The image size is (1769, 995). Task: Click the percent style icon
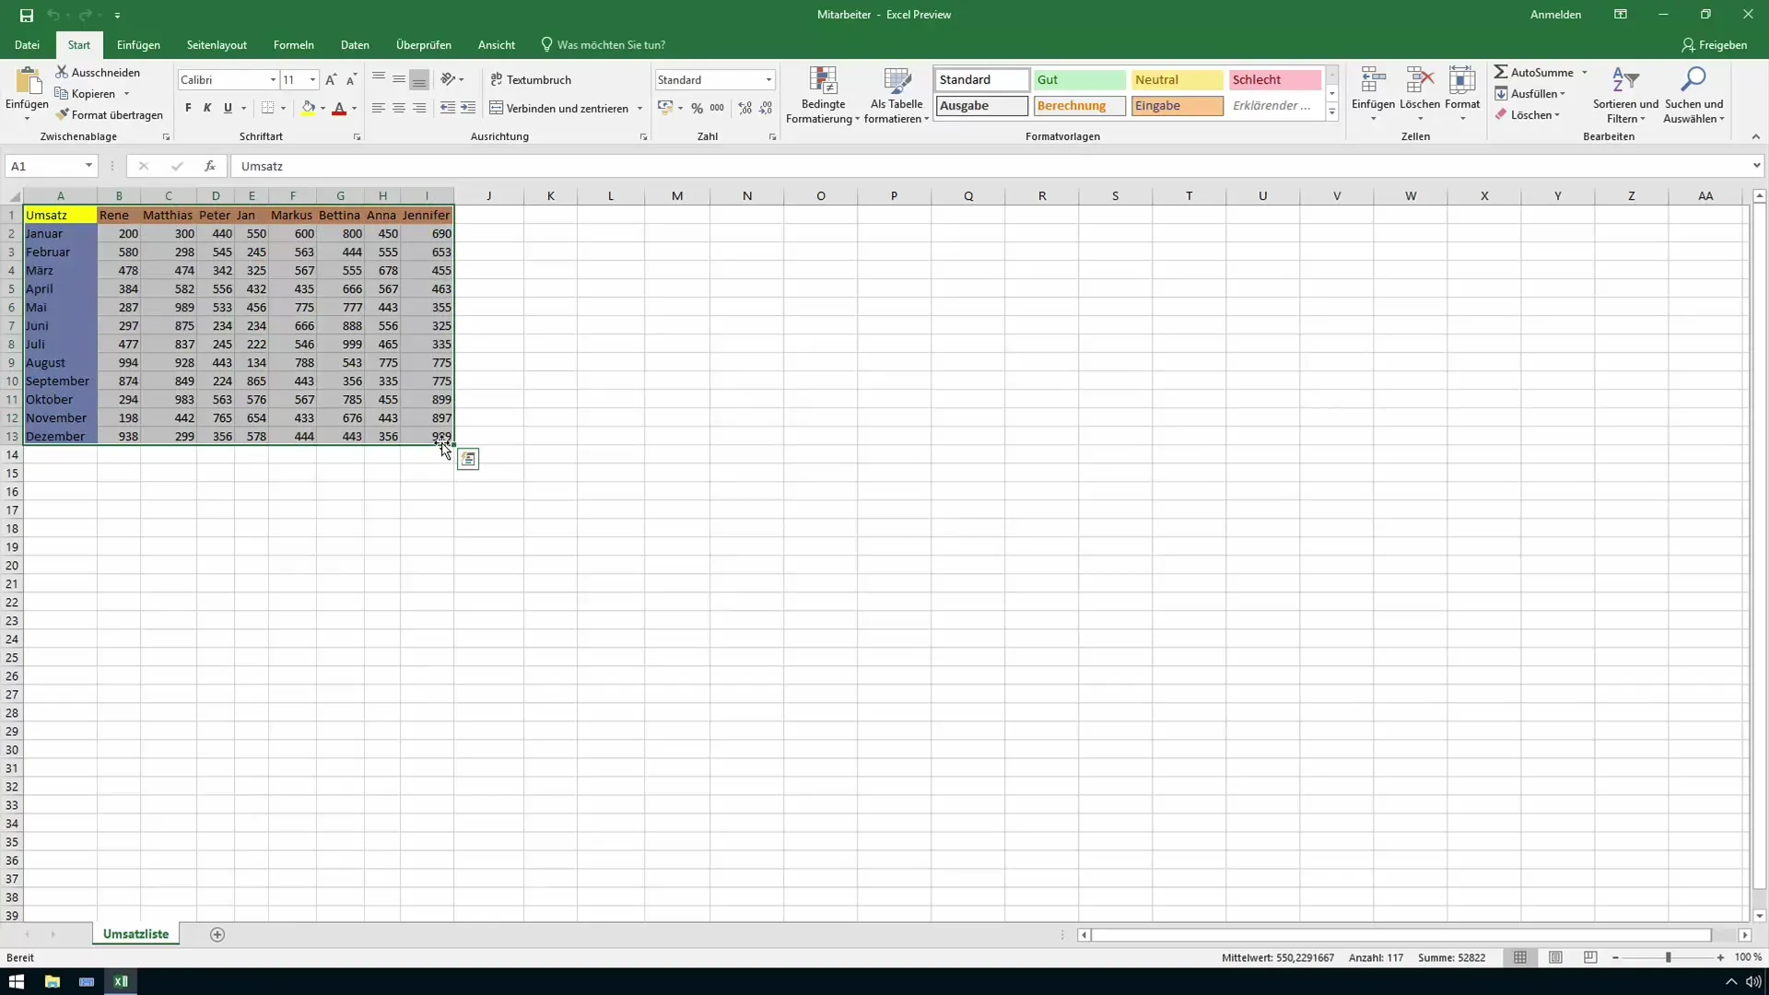697,108
